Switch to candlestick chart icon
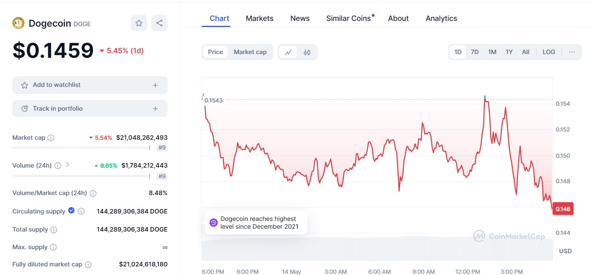 tap(307, 52)
